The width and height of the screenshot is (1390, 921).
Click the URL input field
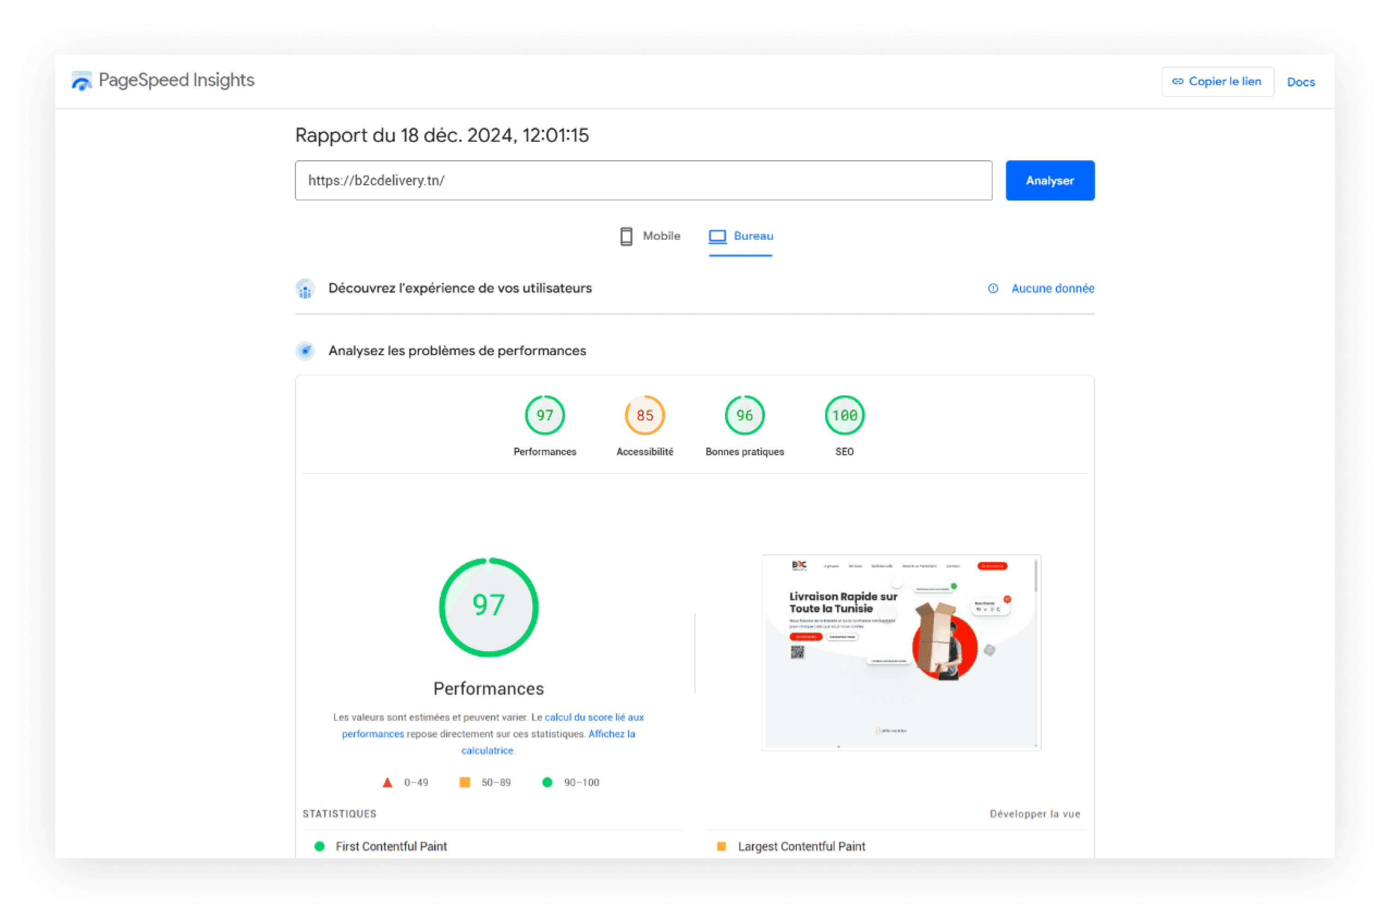(x=643, y=180)
